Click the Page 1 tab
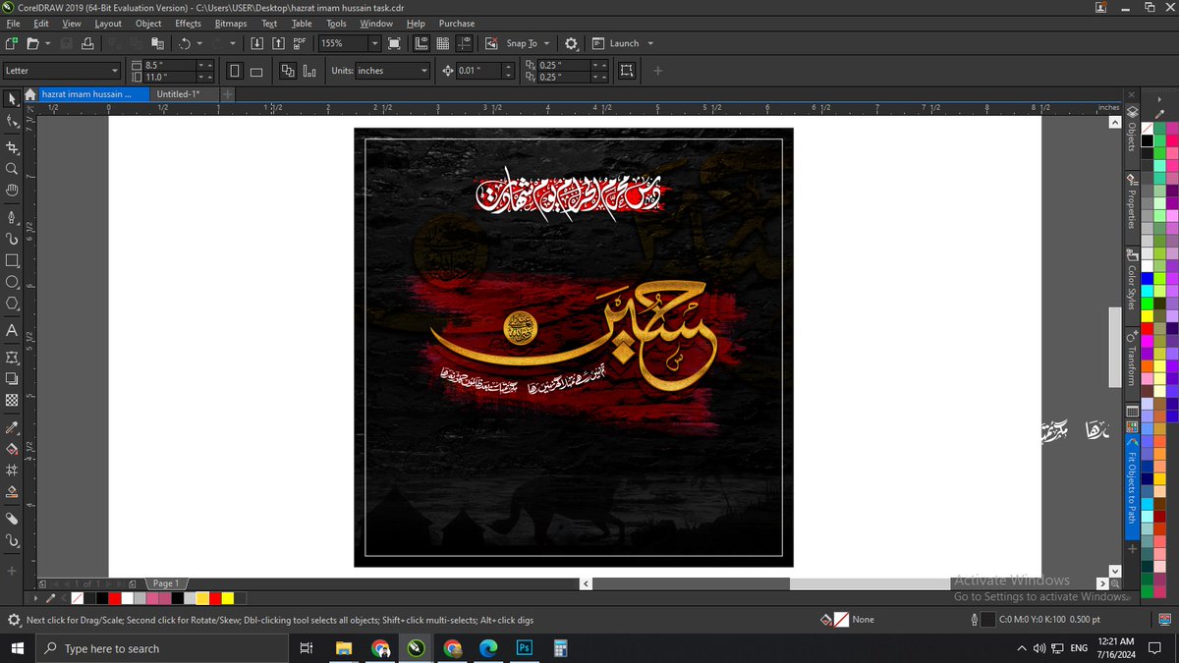This screenshot has height=663, width=1179. point(165,583)
